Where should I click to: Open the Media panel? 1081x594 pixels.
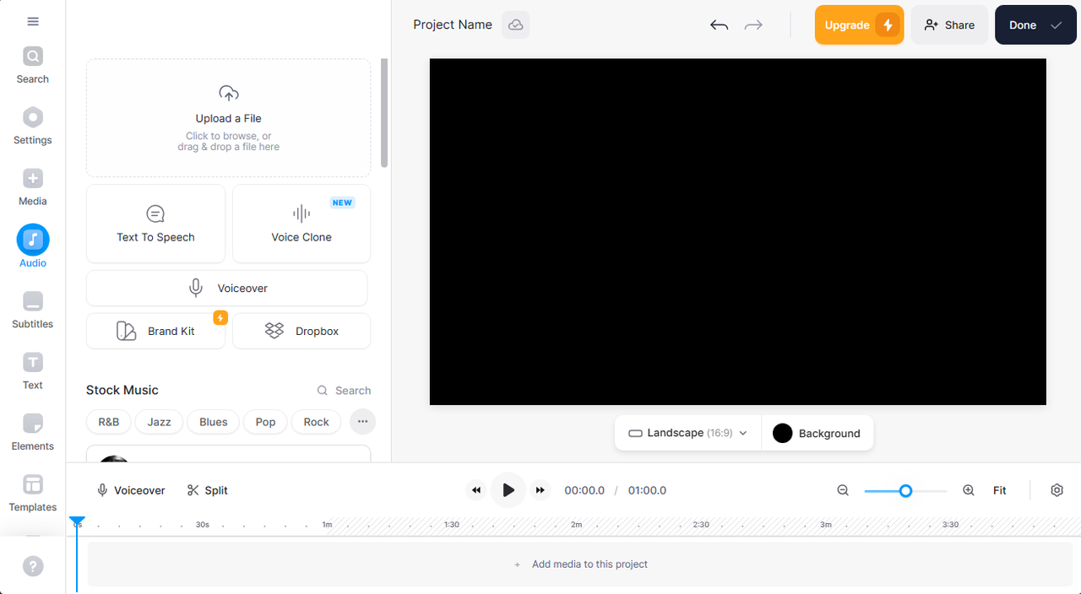[x=32, y=187]
